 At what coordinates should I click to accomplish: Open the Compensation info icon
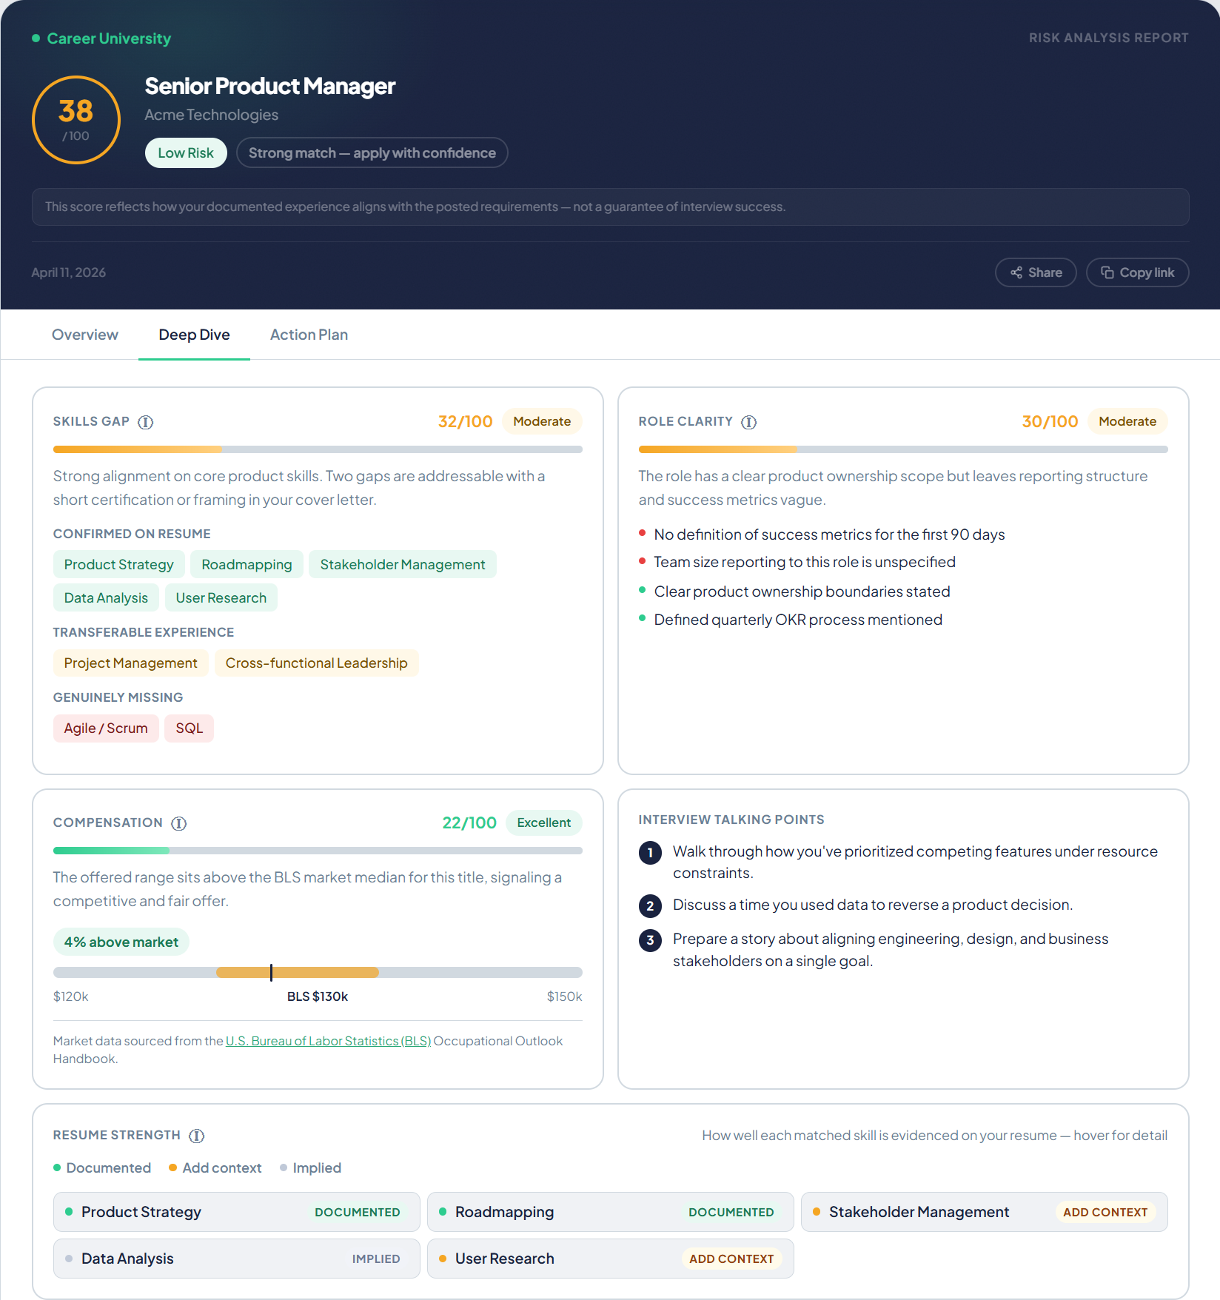[x=179, y=823]
